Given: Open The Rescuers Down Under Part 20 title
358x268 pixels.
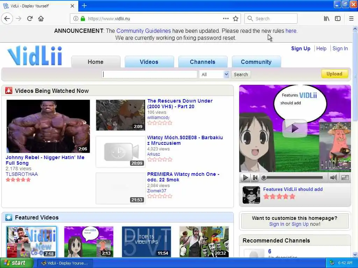Looking at the screenshot, I should 180,104.
